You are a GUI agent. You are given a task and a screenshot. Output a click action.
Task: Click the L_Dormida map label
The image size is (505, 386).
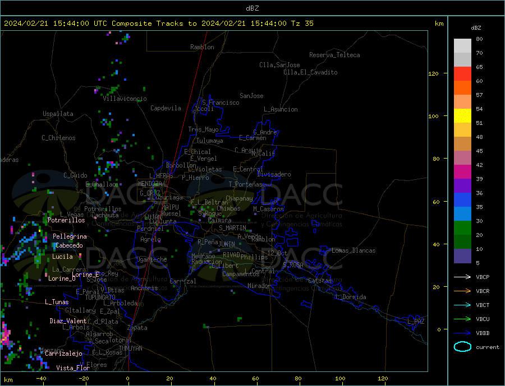351,297
